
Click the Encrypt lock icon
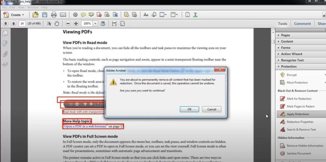click(x=282, y=75)
